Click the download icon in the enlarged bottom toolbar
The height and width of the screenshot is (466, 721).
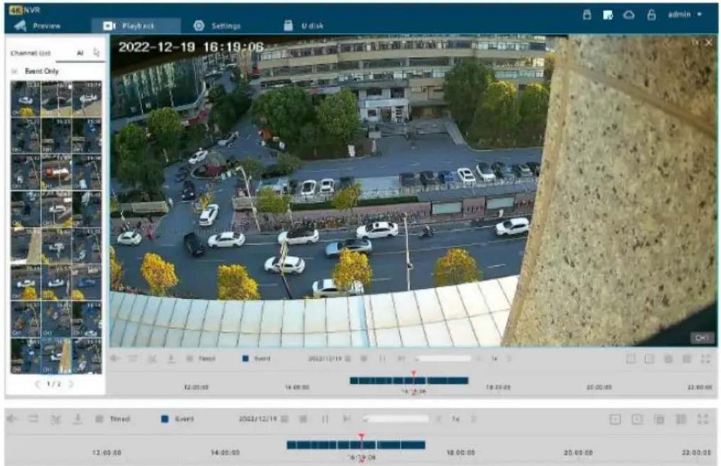pyautogui.click(x=77, y=420)
